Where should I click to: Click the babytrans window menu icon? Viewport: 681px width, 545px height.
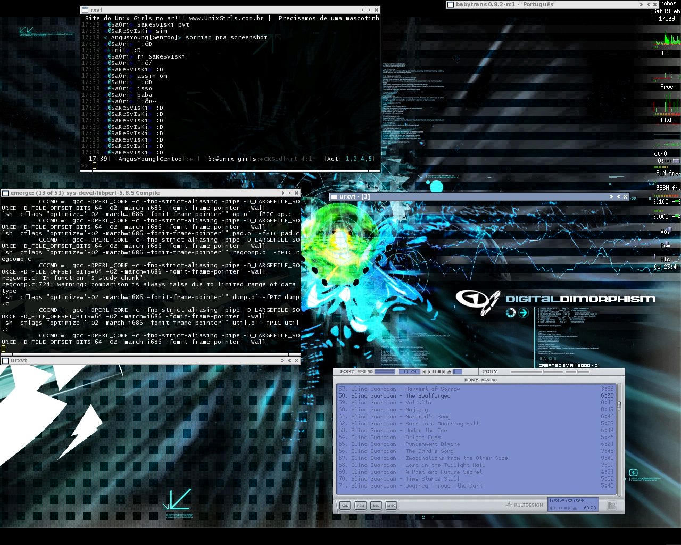451,5
